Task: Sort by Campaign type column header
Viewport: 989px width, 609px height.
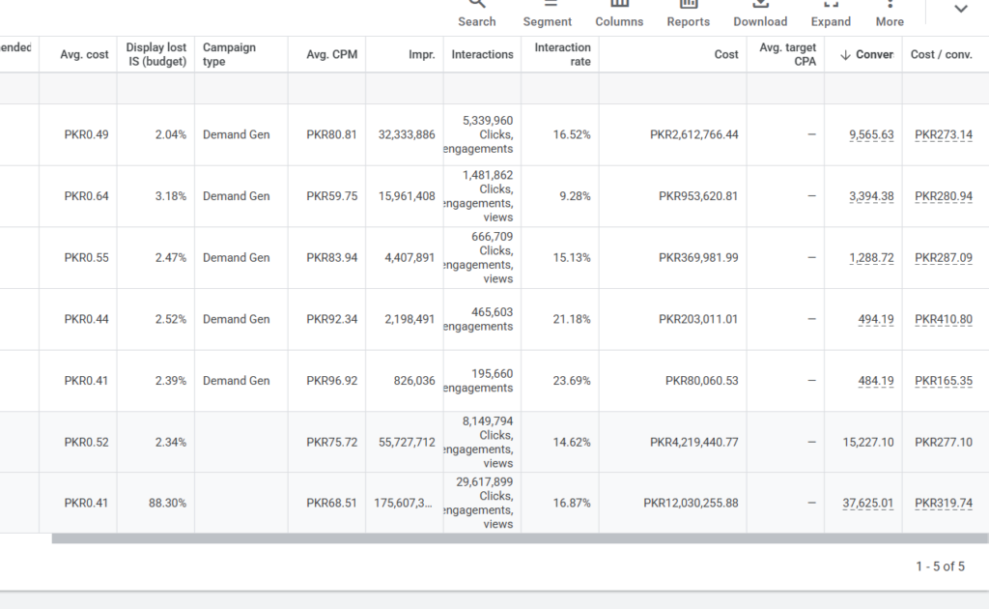Action: [x=229, y=54]
